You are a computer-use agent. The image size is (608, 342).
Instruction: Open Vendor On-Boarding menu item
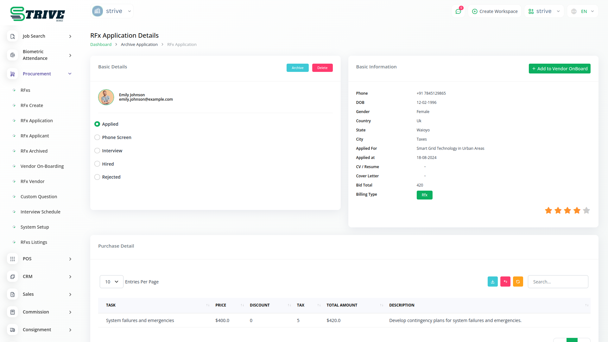[x=42, y=166]
